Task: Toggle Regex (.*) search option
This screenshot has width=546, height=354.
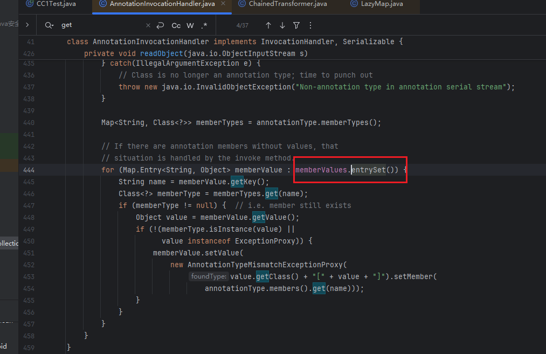Action: coord(204,25)
